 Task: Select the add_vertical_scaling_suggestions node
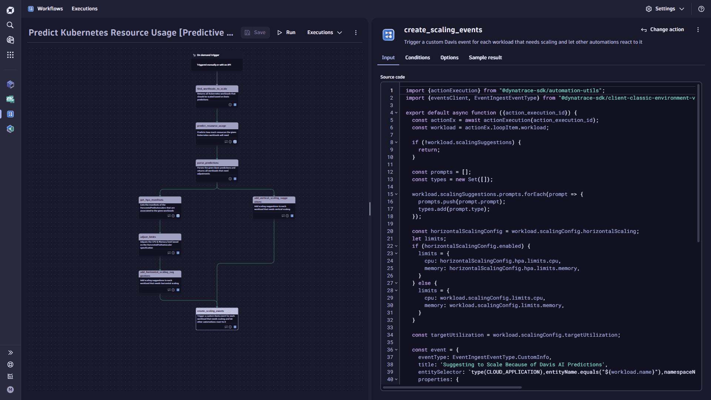pos(274,208)
